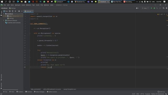The width and height of the screenshot is (168, 95).
Task: Select main.py in the project tree
Action: [10, 18]
